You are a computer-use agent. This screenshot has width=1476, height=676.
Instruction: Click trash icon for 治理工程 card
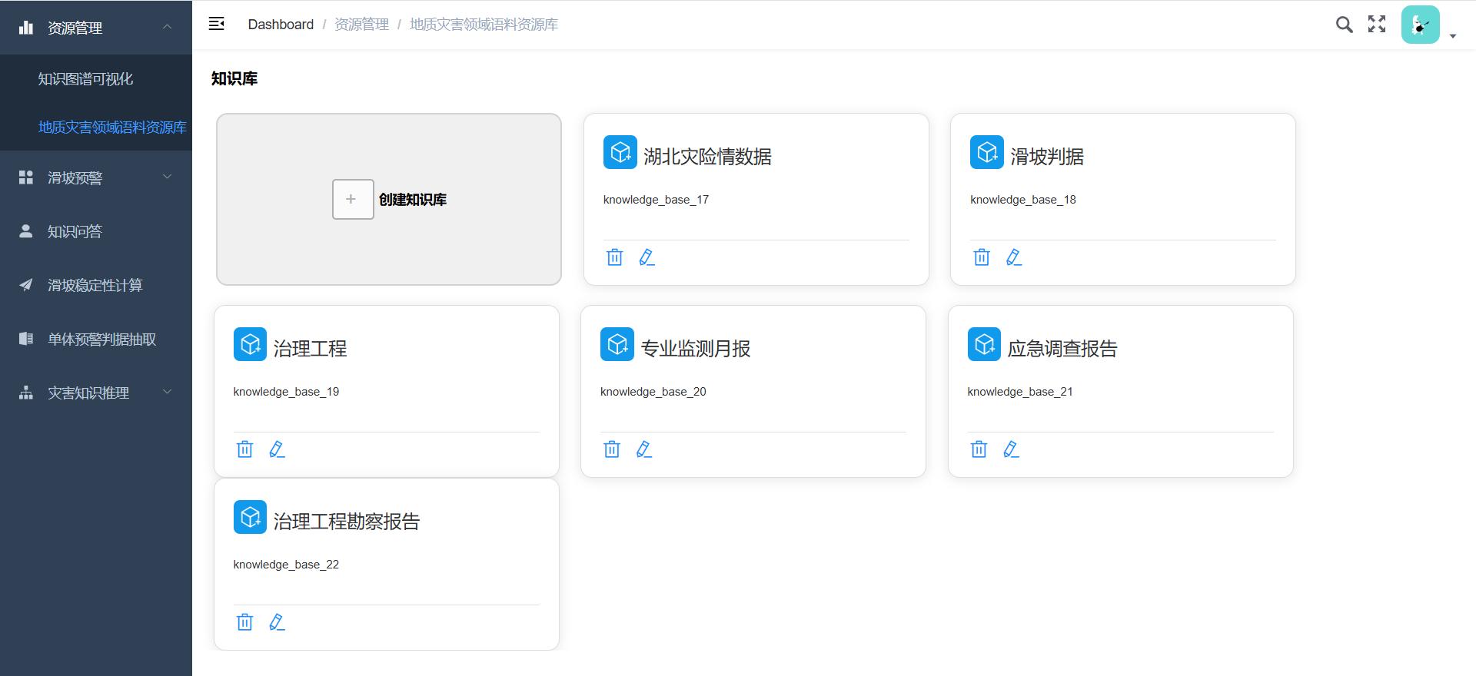coord(244,449)
